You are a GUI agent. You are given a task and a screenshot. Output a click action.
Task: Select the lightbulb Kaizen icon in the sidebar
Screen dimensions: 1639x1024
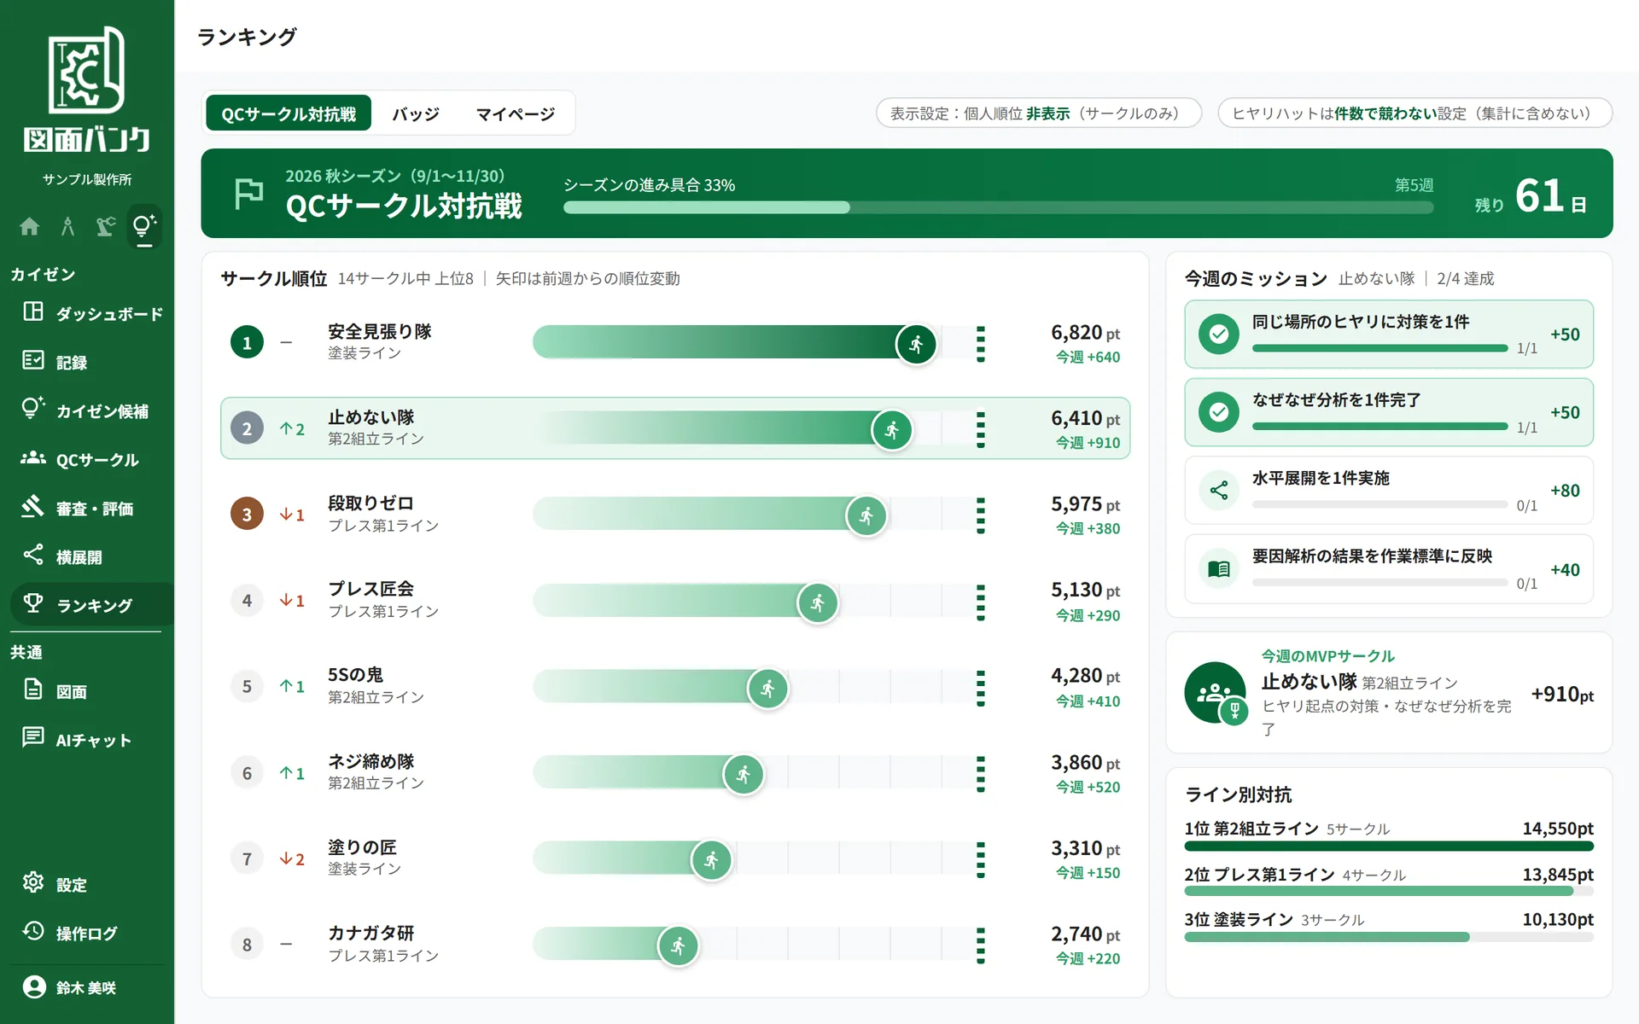(144, 226)
